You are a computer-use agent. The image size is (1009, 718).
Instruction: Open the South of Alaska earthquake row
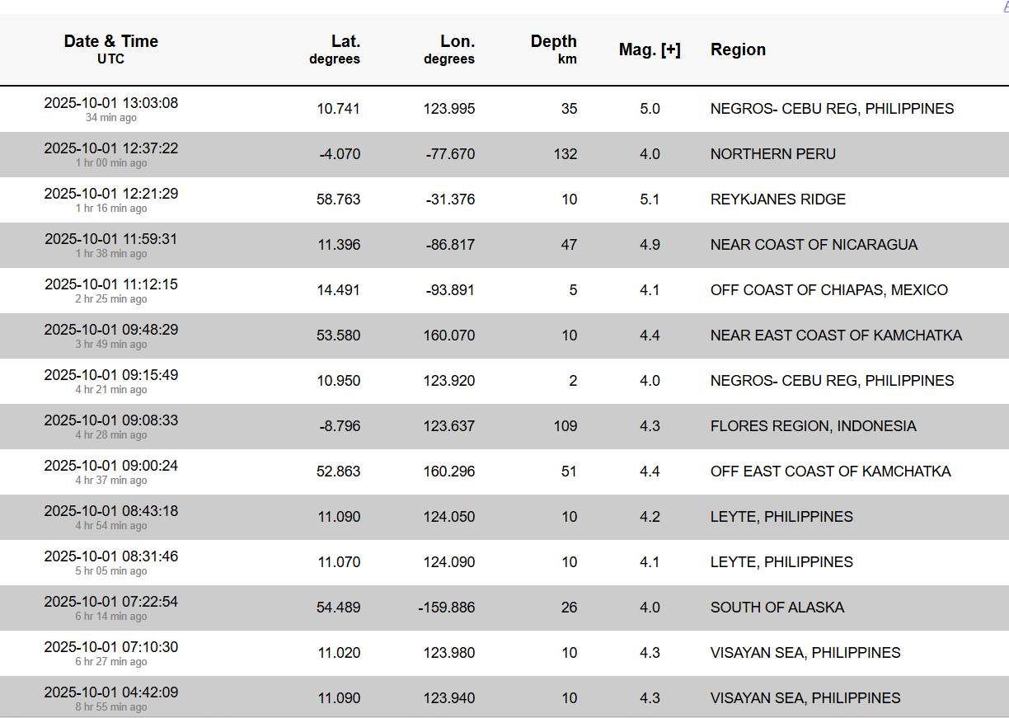click(777, 608)
